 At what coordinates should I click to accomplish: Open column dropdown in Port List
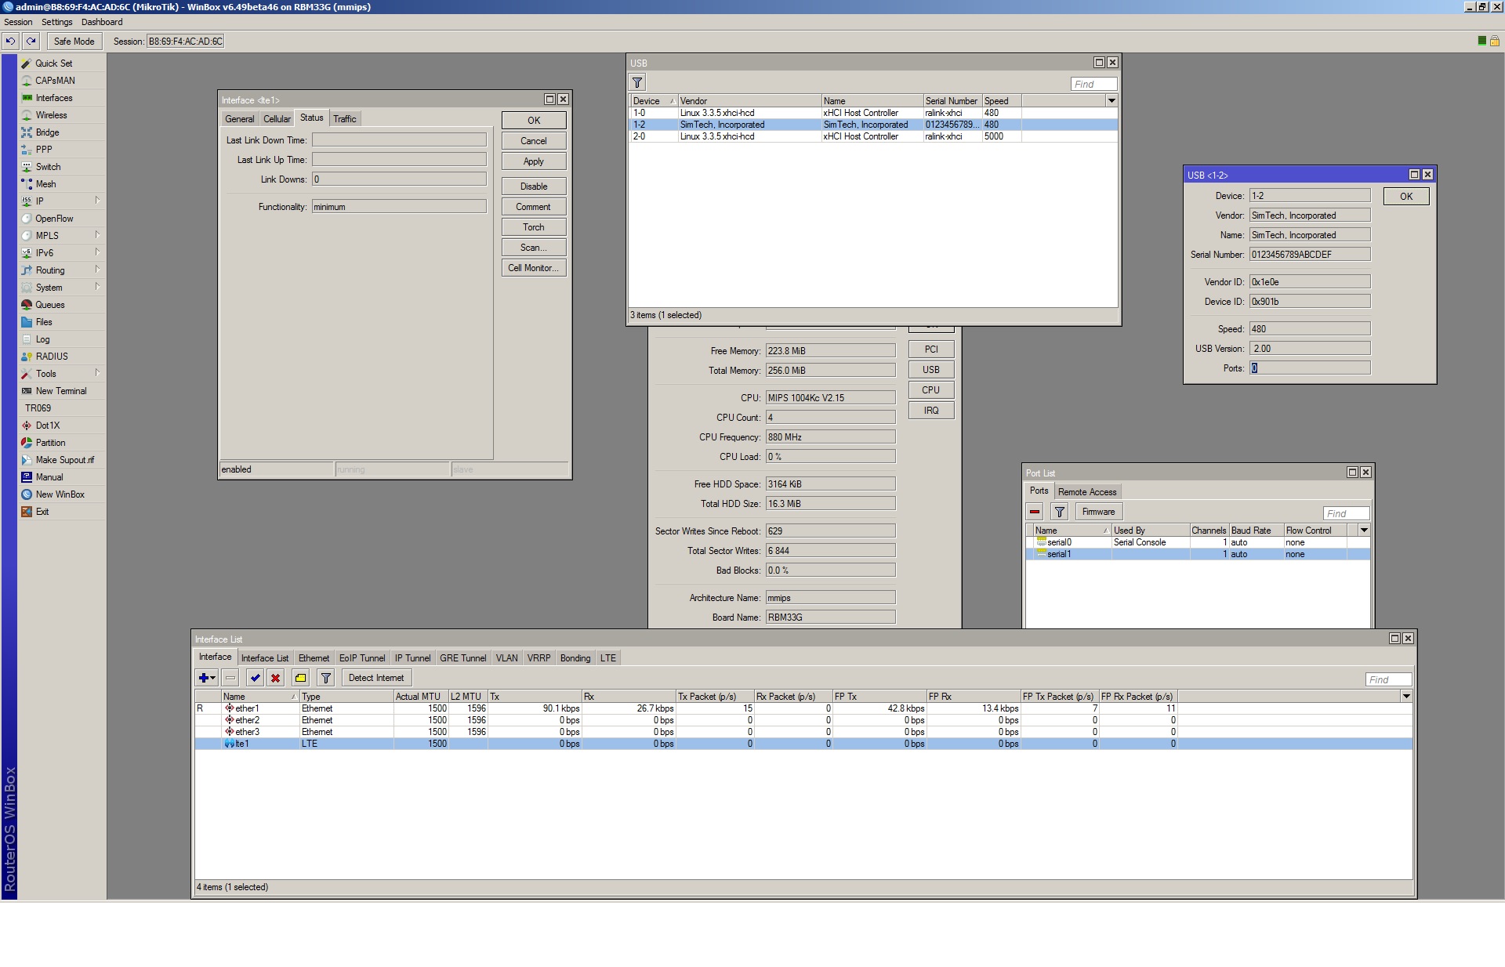coord(1364,531)
